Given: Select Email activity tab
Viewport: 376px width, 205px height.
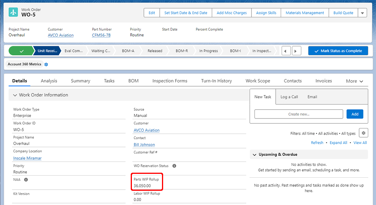Looking at the screenshot, I should (x=312, y=97).
